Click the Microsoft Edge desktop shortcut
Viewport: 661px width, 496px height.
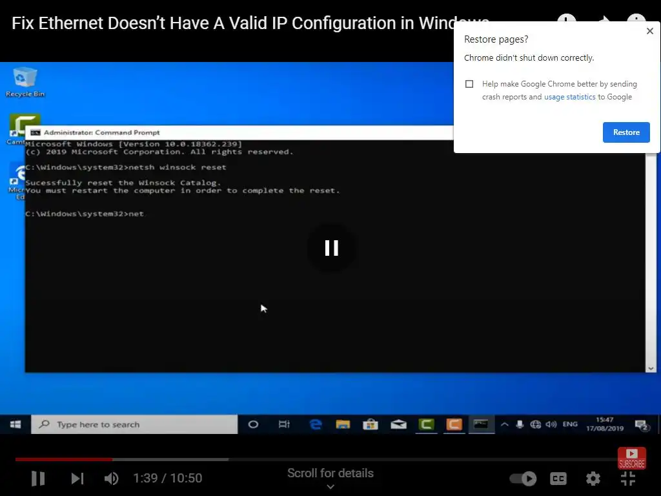[17, 182]
